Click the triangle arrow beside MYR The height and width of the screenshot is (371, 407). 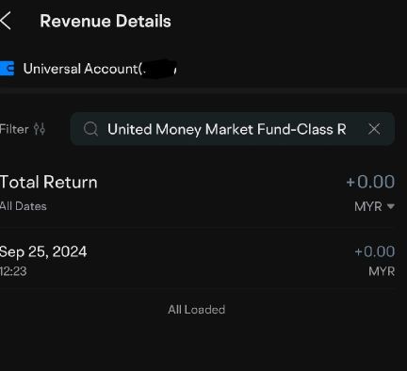click(391, 206)
